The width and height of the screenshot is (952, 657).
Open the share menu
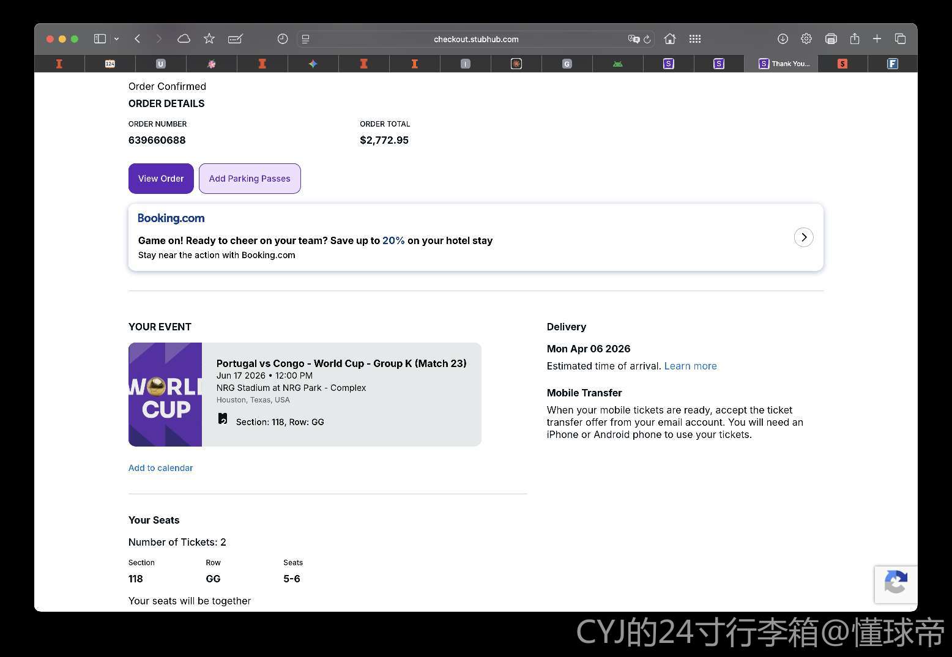click(x=855, y=39)
